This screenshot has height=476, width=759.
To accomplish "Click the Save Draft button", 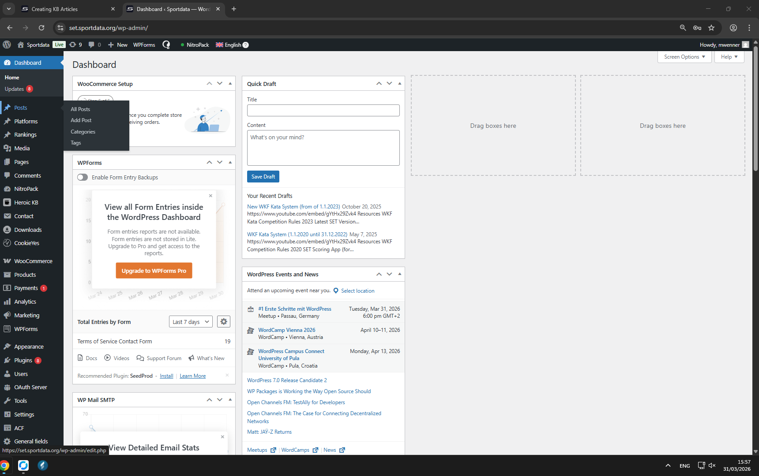I will (x=263, y=177).
